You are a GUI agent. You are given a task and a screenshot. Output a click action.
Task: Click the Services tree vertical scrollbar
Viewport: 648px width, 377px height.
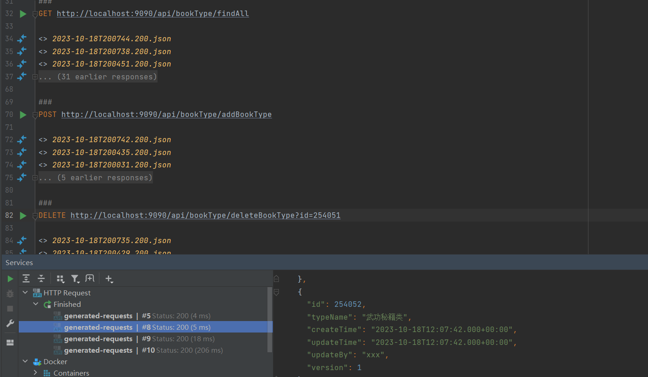click(x=270, y=320)
